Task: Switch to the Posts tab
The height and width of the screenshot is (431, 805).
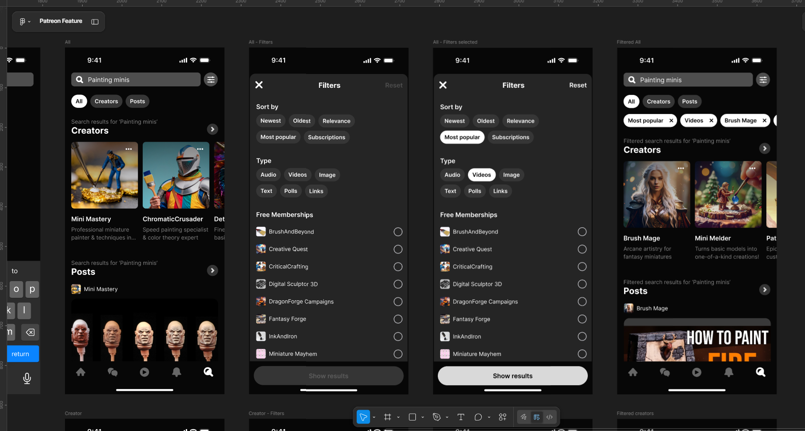Action: coord(137,101)
